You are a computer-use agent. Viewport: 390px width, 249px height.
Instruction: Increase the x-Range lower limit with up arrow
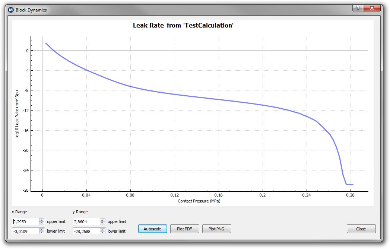coord(42,229)
